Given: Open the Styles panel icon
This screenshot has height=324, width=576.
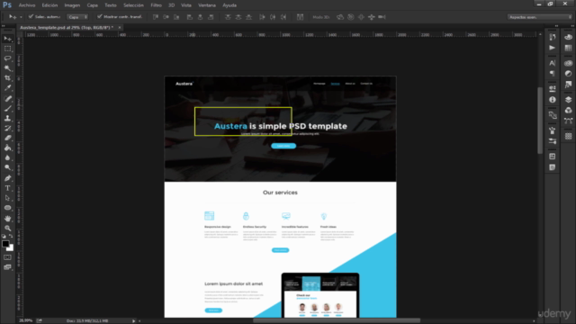Looking at the screenshot, I should pyautogui.click(x=568, y=85).
